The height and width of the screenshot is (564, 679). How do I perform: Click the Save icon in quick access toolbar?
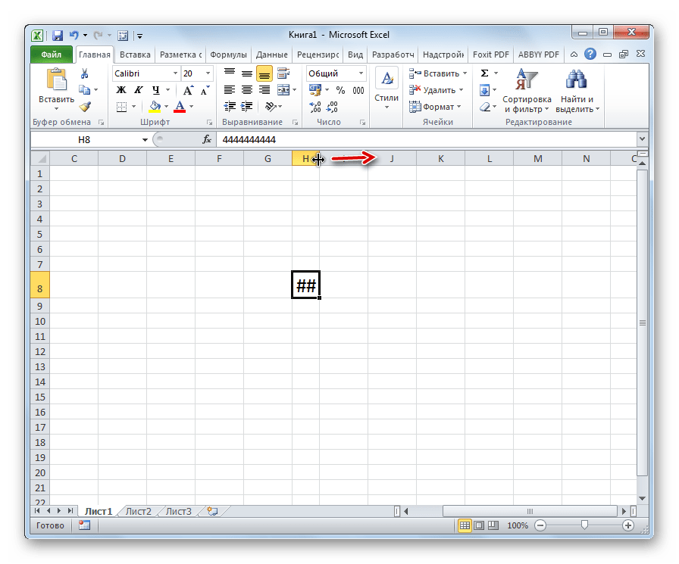point(58,35)
